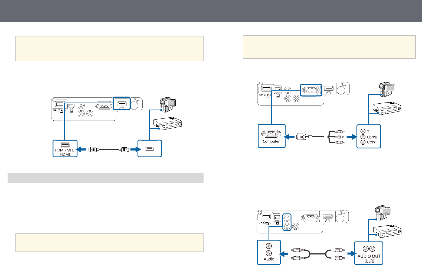The width and height of the screenshot is (422, 265).
Task: Select the Cb/Pb jack icon
Action: pos(363,137)
